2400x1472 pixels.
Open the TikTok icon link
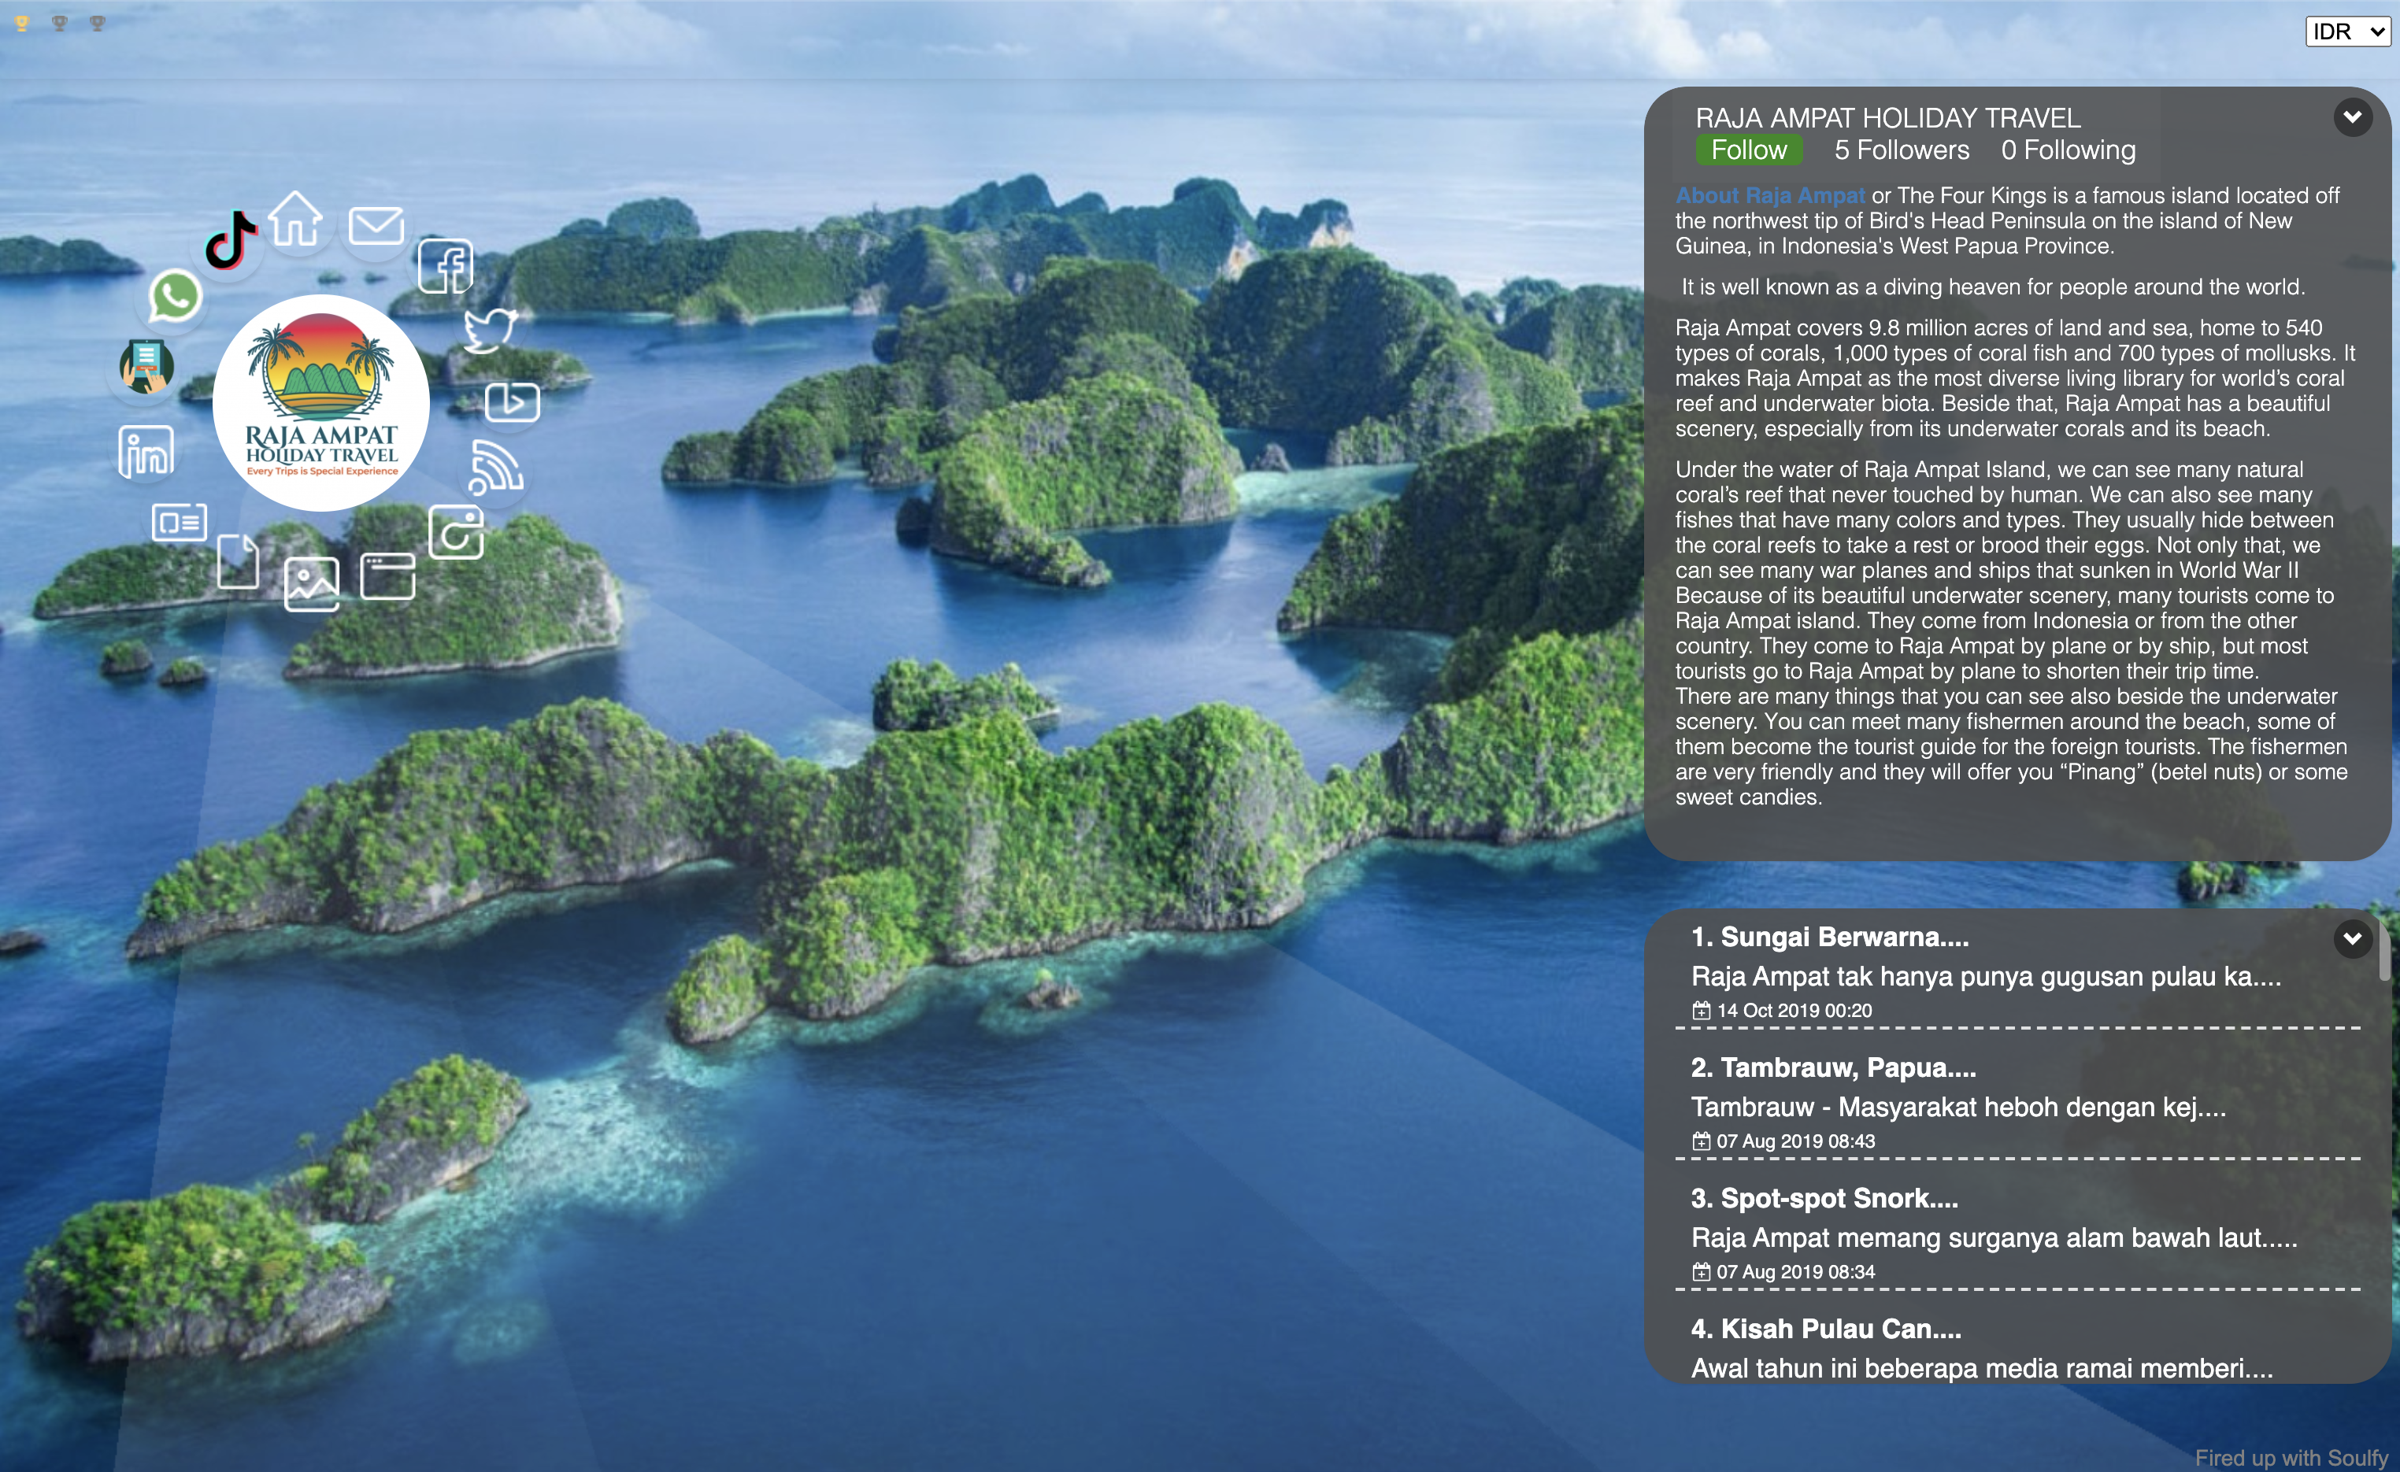231,239
